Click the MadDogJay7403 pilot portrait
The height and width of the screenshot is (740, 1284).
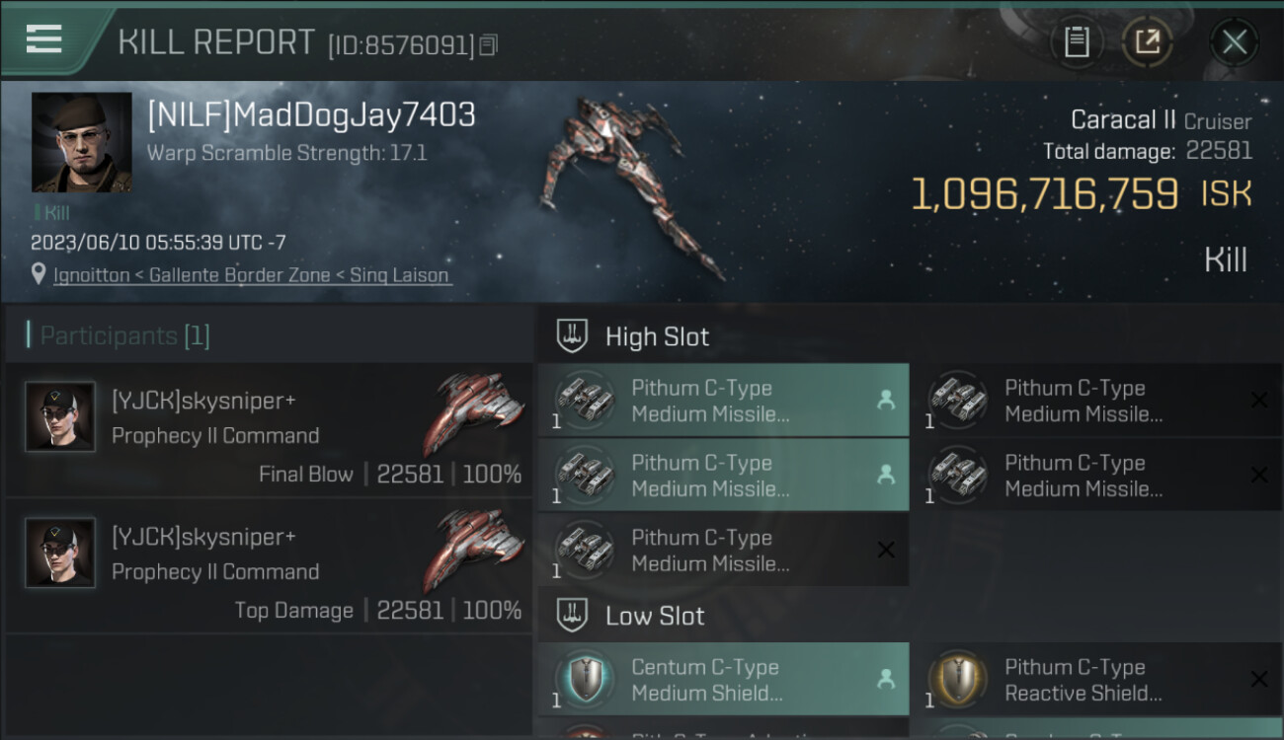click(81, 142)
